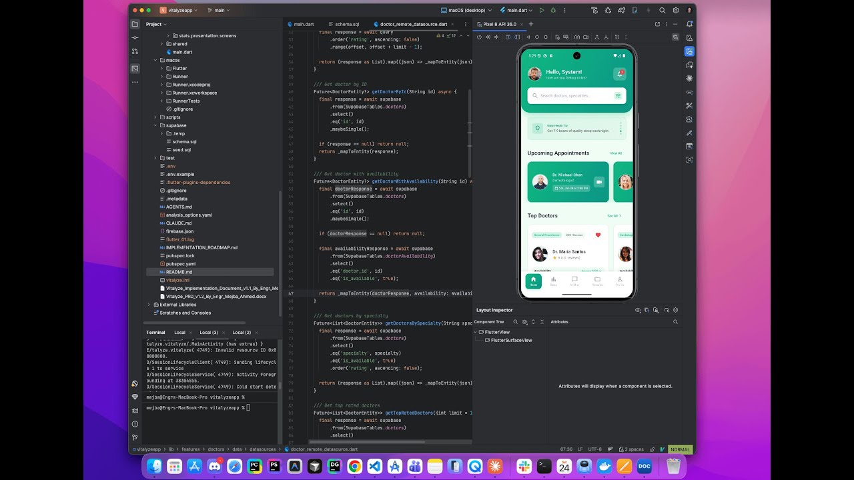Open main branch dropdown
Screen dimensions: 854x480
click(x=218, y=11)
